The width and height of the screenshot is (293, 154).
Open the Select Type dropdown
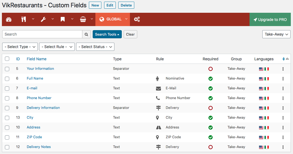pos(20,47)
